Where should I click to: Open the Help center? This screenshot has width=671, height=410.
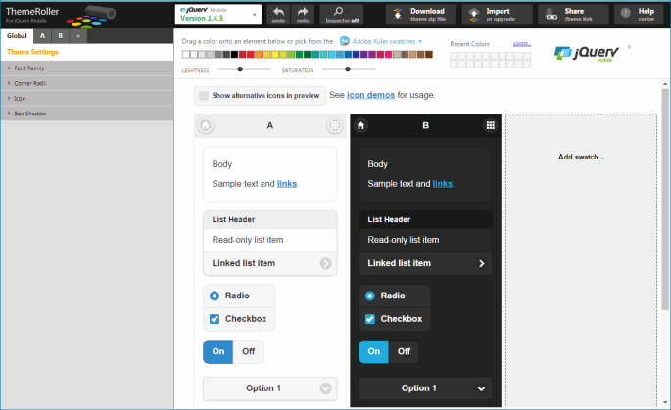coord(639,14)
